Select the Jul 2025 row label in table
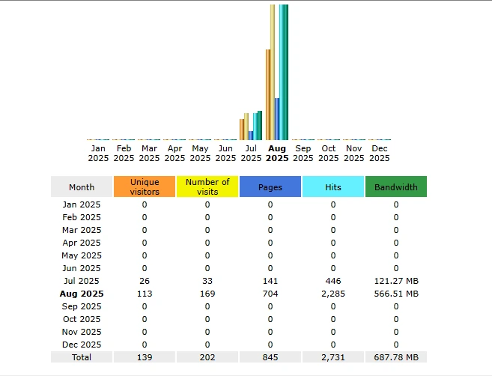 82,281
